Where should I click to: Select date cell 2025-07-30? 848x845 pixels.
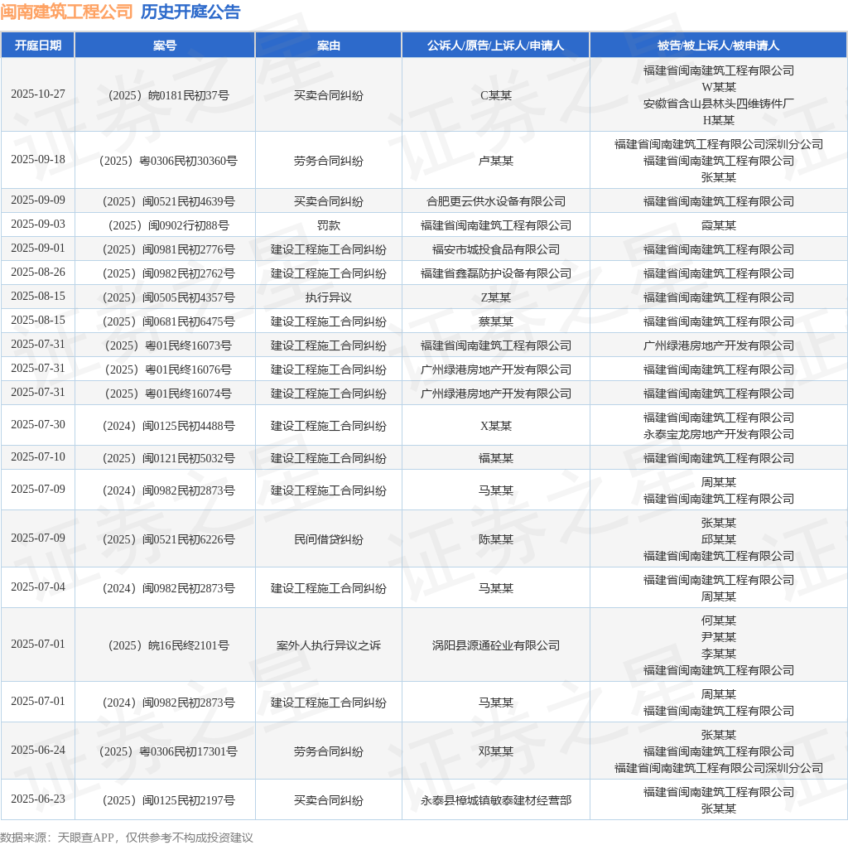38,425
